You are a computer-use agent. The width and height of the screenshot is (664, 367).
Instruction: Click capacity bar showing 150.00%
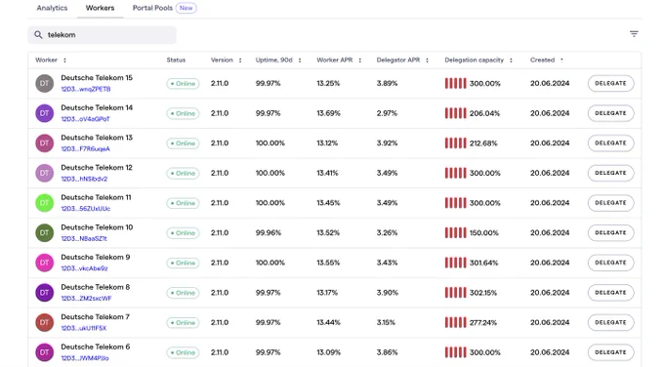455,233
